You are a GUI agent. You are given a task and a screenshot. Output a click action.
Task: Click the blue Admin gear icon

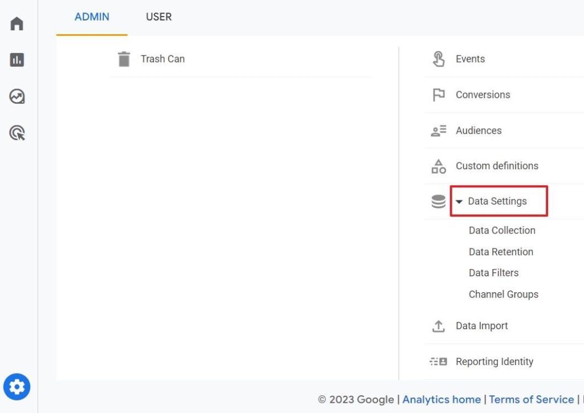click(17, 387)
